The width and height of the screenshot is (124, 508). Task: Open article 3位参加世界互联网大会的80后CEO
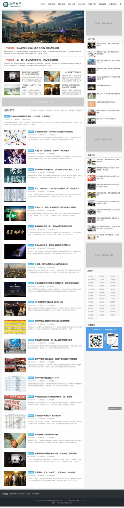point(49,302)
